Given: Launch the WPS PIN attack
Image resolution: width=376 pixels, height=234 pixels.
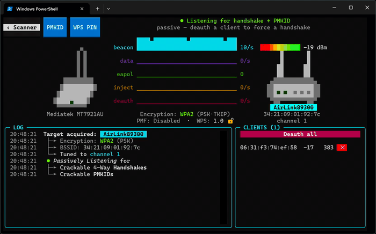Looking at the screenshot, I should coord(85,27).
